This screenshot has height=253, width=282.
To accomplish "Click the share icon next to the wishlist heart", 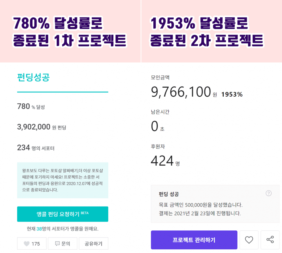I will point(270,240).
